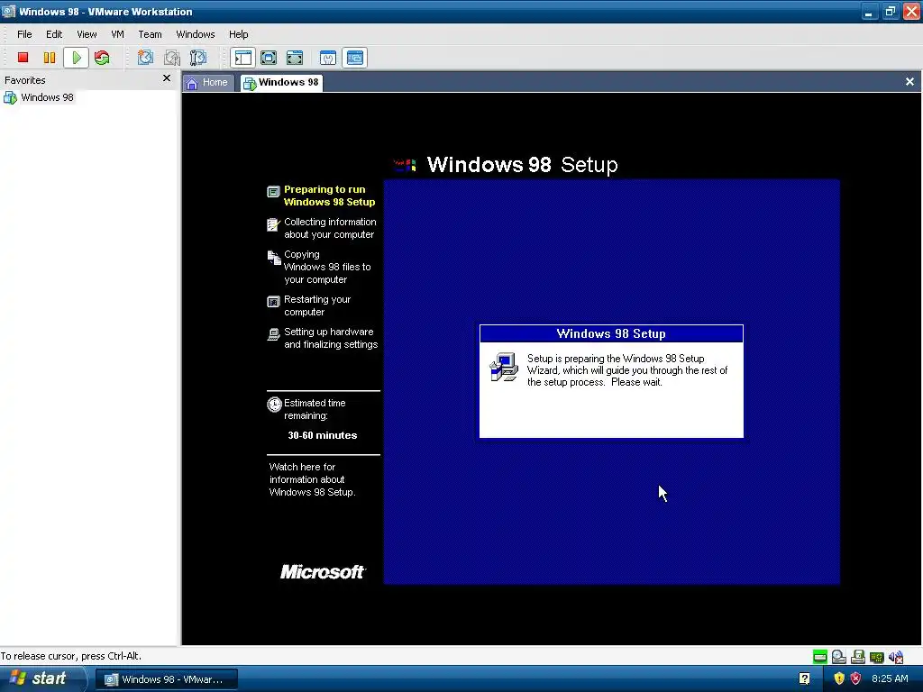The width and height of the screenshot is (923, 692).
Task: Click the yellow security shield tray icon
Action: (839, 678)
